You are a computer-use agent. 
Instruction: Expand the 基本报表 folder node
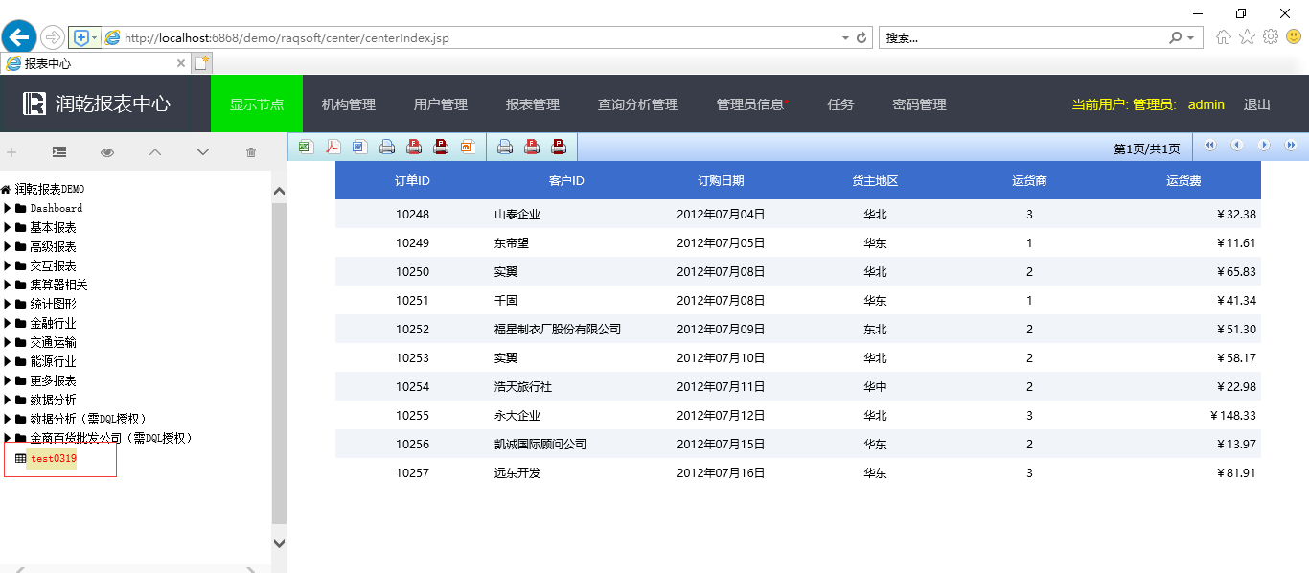click(9, 227)
